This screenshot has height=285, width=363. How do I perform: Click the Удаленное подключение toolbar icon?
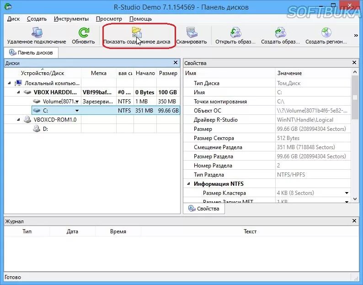[37, 32]
